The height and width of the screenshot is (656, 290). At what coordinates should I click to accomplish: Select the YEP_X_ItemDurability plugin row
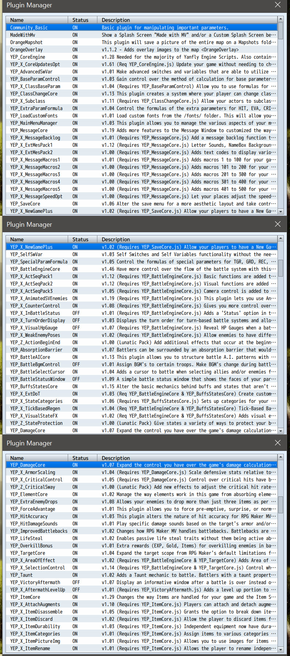[142, 626]
